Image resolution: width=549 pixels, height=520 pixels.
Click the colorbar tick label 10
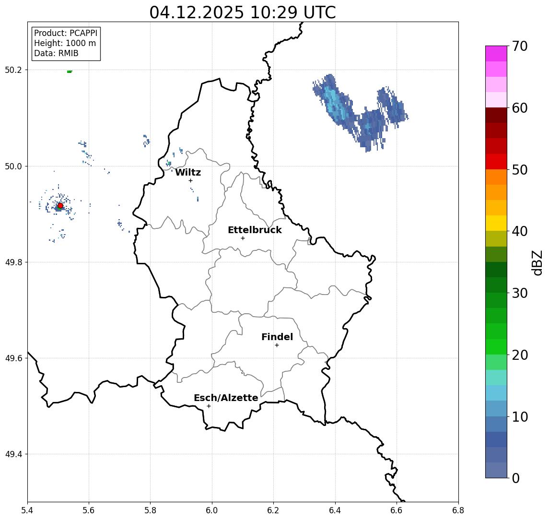[x=520, y=416]
